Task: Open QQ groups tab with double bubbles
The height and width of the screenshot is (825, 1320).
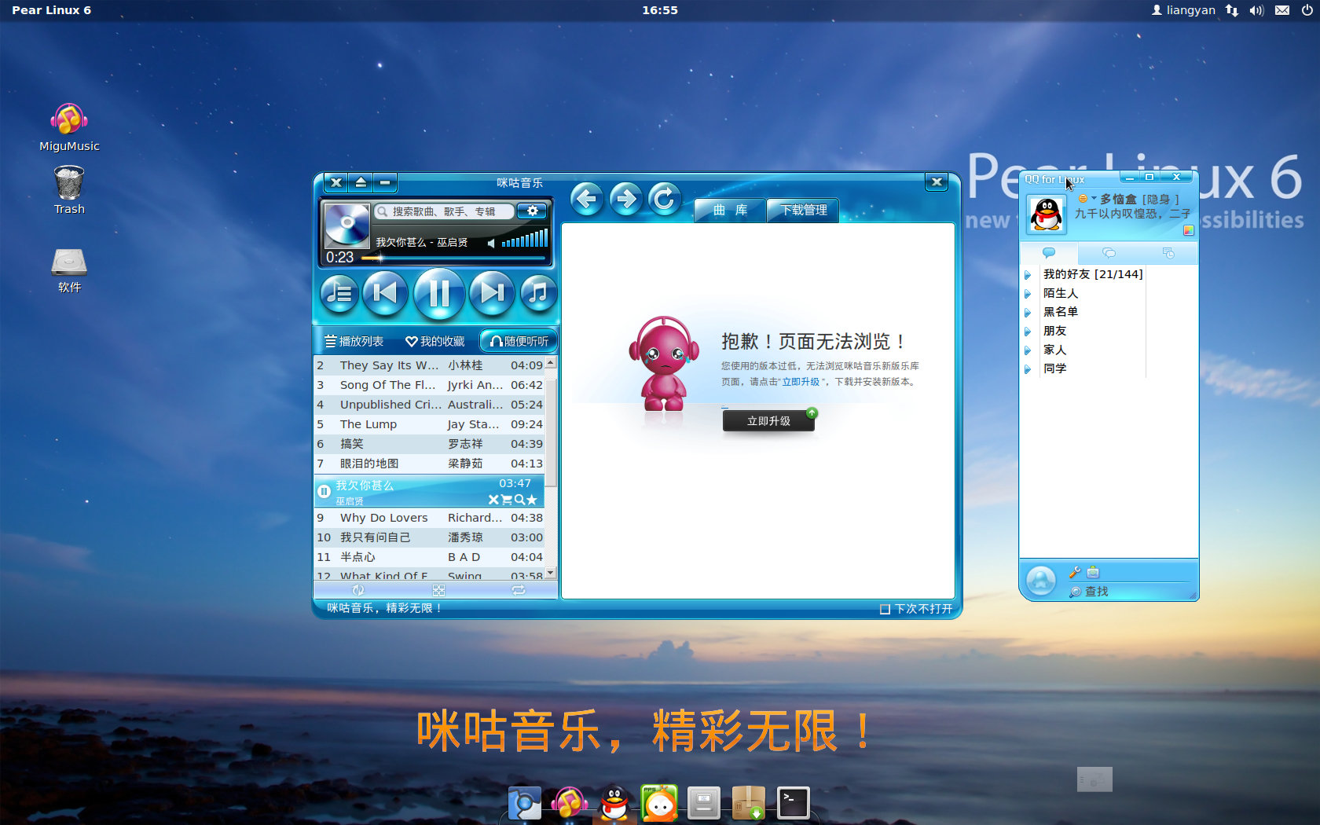Action: pos(1109,253)
